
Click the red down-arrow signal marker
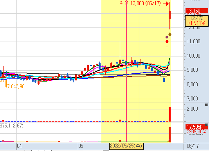pos(167,42)
